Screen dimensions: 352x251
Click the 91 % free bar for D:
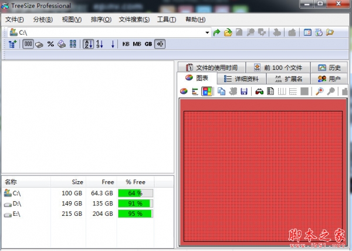coord(136,203)
